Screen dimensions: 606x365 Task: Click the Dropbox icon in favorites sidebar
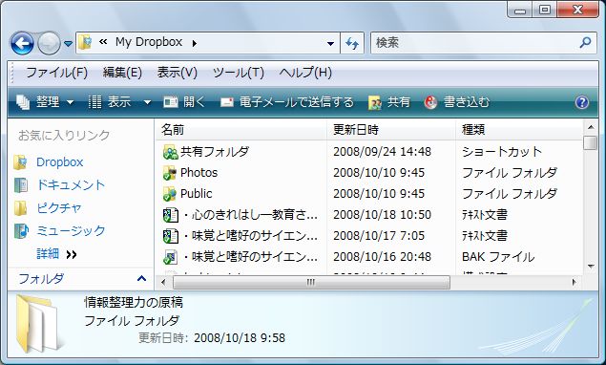point(20,162)
